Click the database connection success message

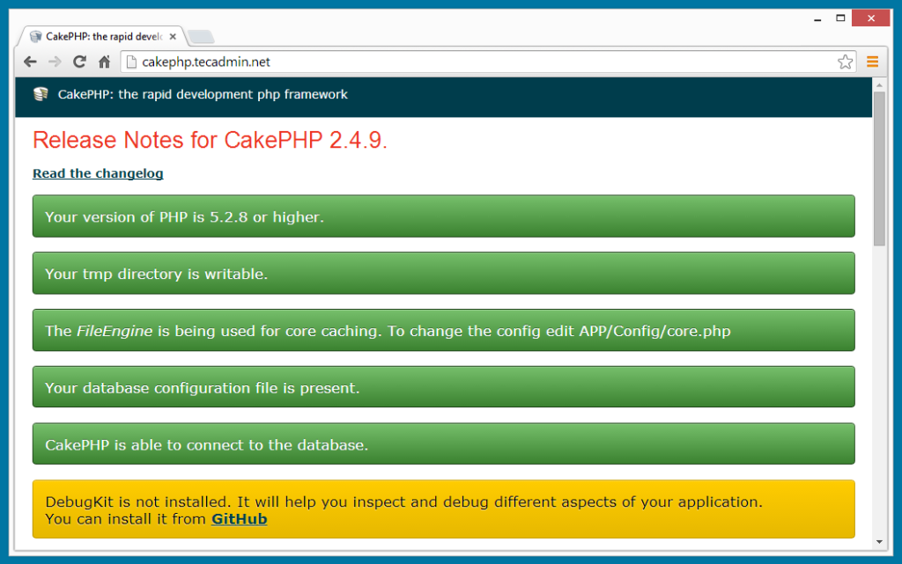[443, 444]
